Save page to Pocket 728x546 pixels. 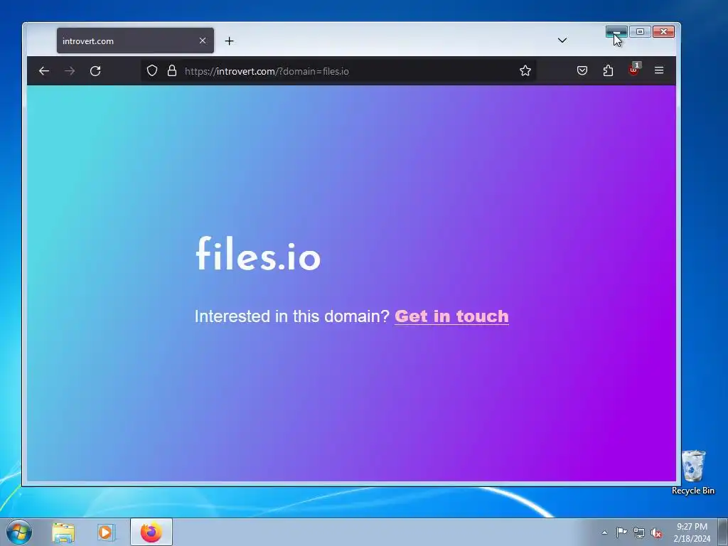[582, 70]
